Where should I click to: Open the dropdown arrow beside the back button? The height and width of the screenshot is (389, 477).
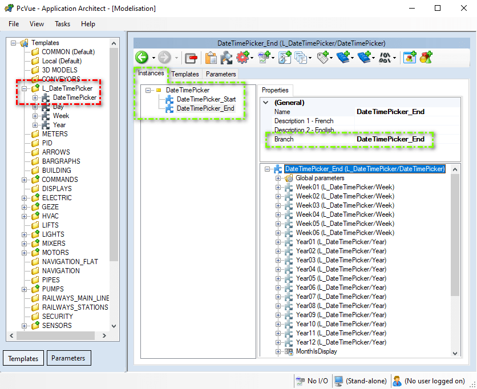click(x=152, y=58)
